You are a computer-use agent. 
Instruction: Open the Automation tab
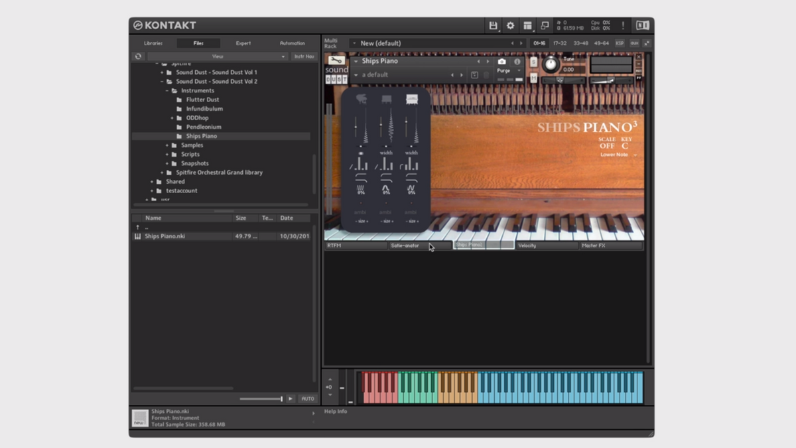pyautogui.click(x=292, y=43)
